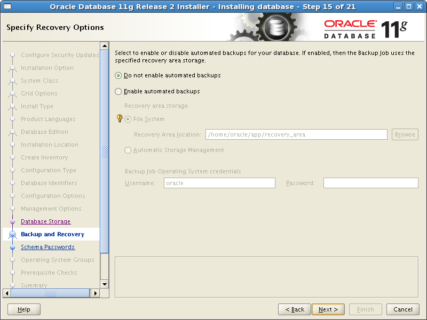Open the Database Storage step link

coord(46,221)
